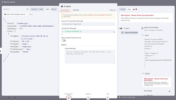The width and height of the screenshot is (176, 100).
Task: Click the "image/png" mimeType value
Action: pos(26,47)
